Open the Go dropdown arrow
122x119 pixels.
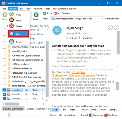coord(52,13)
